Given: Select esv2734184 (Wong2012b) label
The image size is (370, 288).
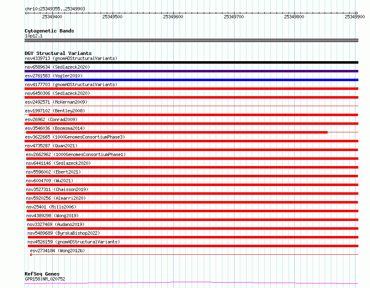Looking at the screenshot, I should 57,251.
